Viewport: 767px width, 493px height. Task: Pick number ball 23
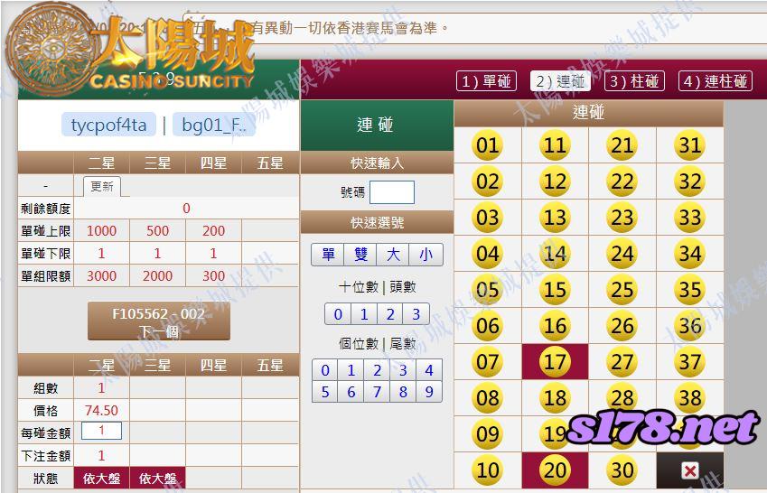pos(622,218)
